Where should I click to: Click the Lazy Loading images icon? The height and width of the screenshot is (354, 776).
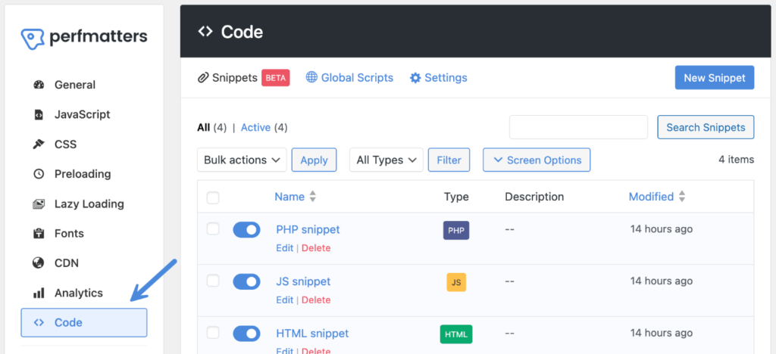[39, 204]
